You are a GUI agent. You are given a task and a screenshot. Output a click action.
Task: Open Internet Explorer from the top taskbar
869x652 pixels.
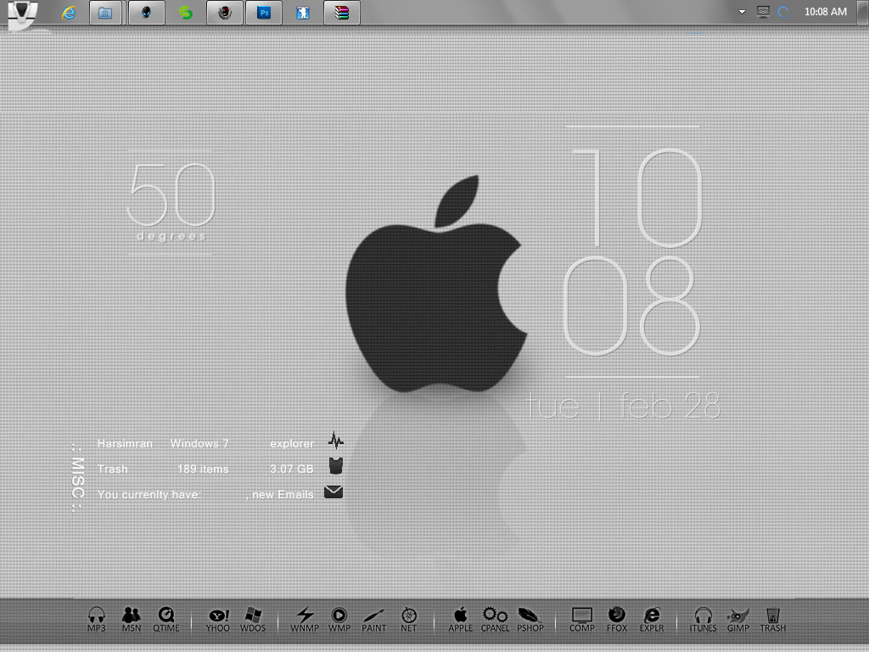[x=68, y=12]
